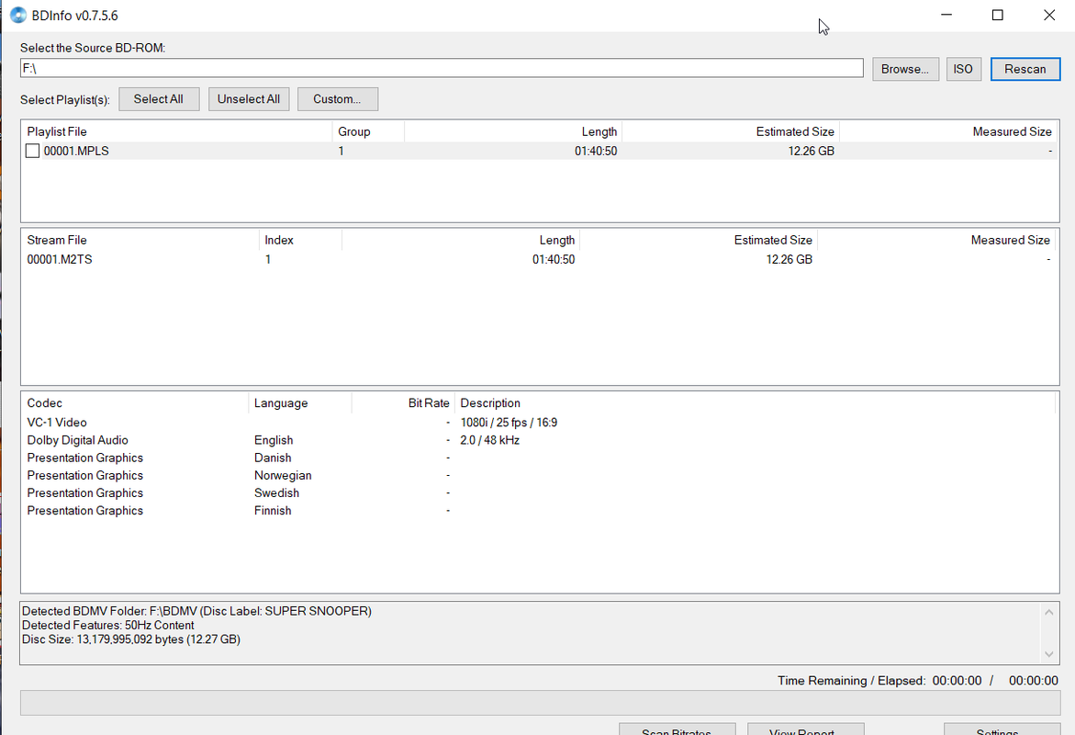Select the Dolby Digital Audio row
Viewport: 1075px width, 735px height.
pos(539,441)
